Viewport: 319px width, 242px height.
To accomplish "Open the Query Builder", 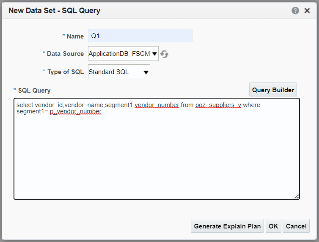I will point(273,90).
